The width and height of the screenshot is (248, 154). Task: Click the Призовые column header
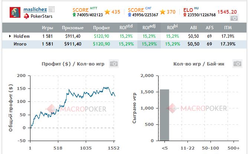pos(72,28)
